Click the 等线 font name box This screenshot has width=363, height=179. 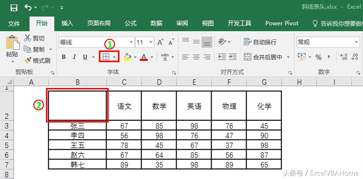click(93, 42)
